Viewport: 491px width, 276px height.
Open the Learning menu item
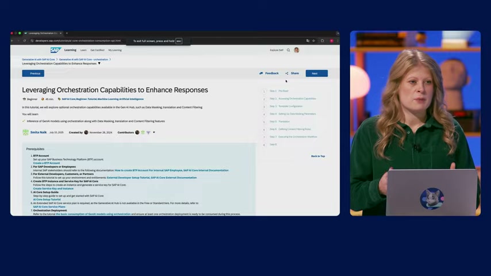[x=70, y=50]
